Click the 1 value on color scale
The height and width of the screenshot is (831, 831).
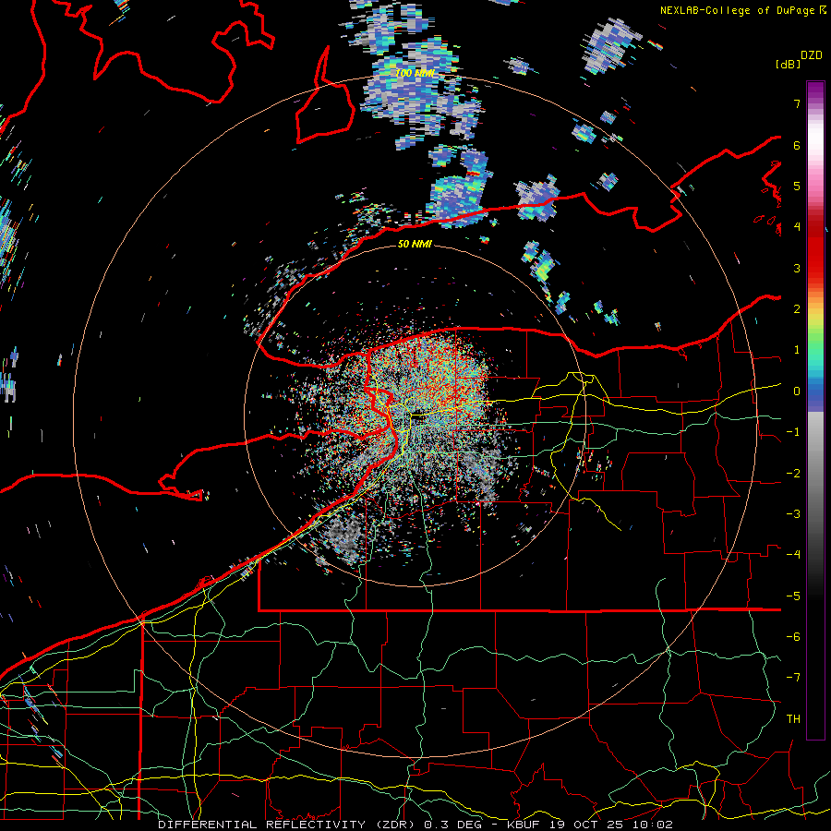pos(797,350)
